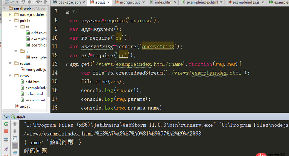Close the app.js editor tab
The image size is (289, 156).
[x=109, y=2]
